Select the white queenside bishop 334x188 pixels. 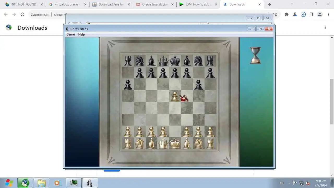[151, 143]
